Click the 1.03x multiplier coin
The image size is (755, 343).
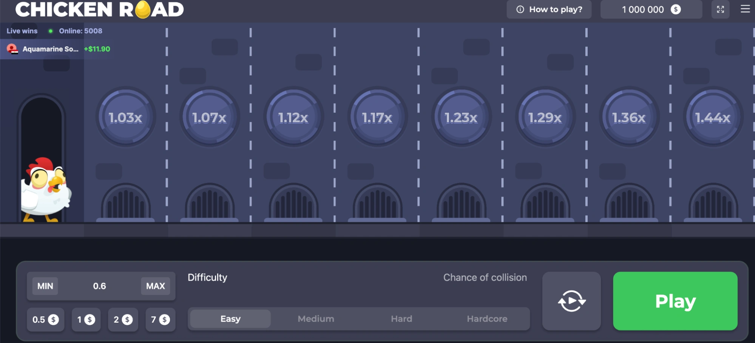[x=125, y=117]
